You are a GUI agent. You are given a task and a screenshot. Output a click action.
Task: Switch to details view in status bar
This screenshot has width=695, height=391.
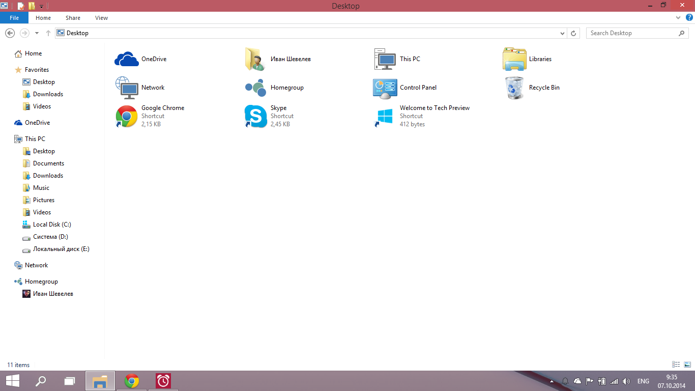676,365
